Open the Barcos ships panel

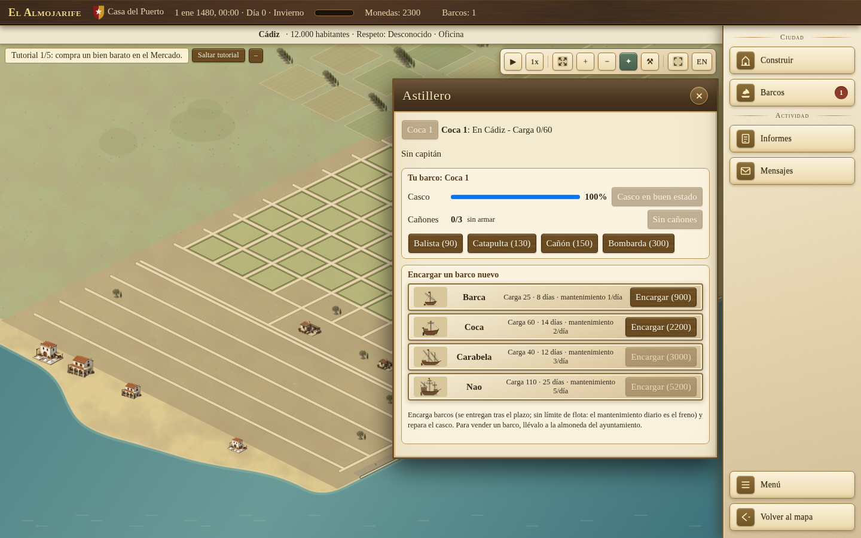(x=792, y=93)
